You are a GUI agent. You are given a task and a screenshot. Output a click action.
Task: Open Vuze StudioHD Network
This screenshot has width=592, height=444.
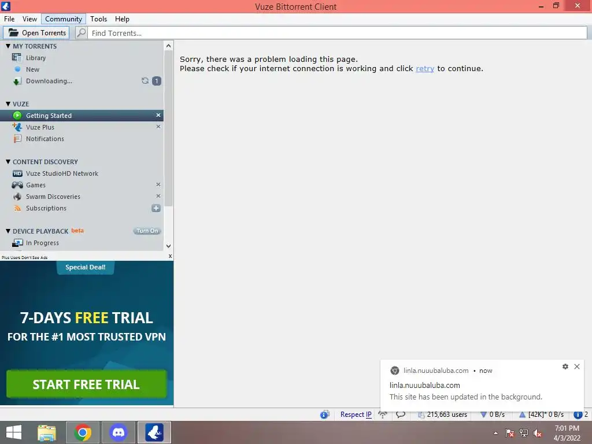[62, 173]
